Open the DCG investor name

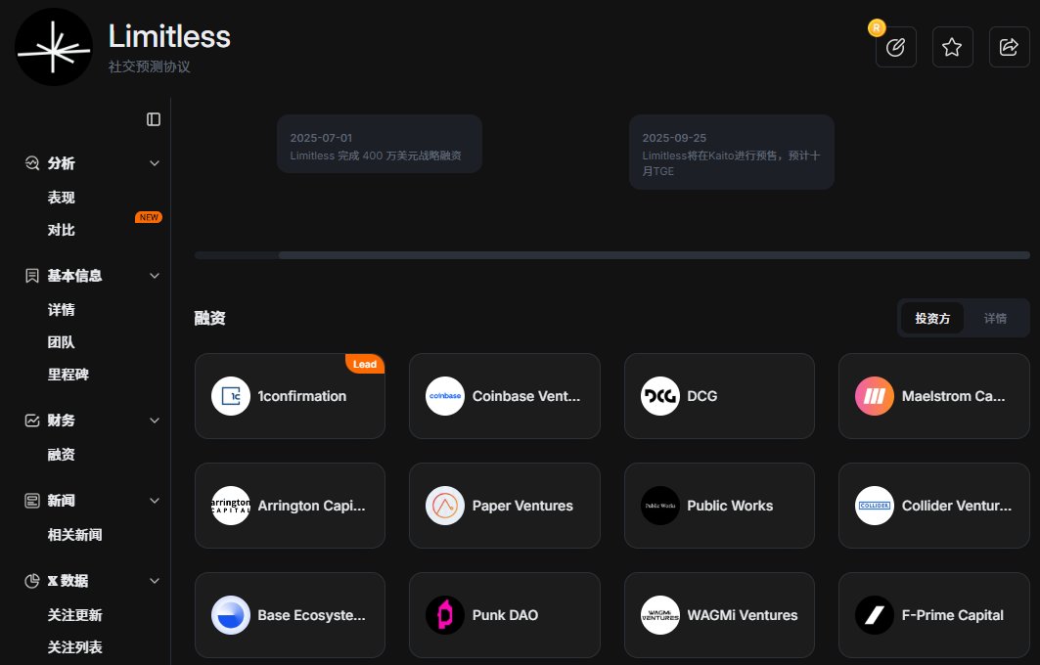point(701,396)
